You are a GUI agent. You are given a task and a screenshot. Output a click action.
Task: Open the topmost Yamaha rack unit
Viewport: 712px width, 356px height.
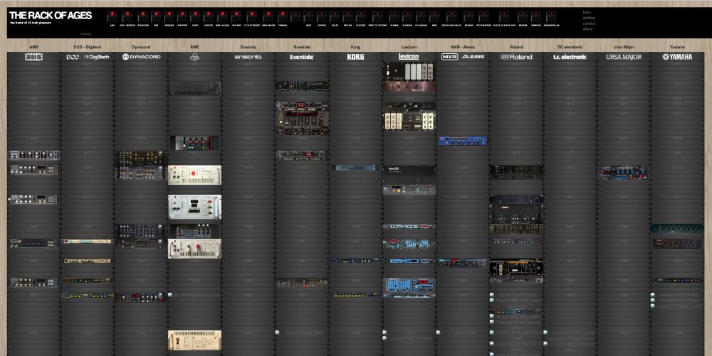coord(677,229)
